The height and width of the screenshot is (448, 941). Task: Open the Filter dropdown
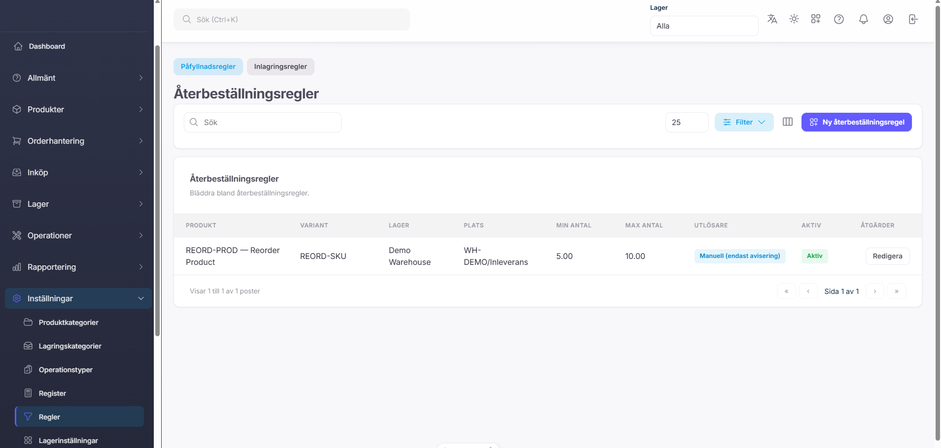pyautogui.click(x=744, y=122)
